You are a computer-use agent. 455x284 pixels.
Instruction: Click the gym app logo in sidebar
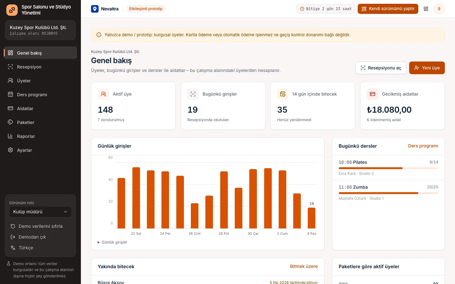point(12,10)
